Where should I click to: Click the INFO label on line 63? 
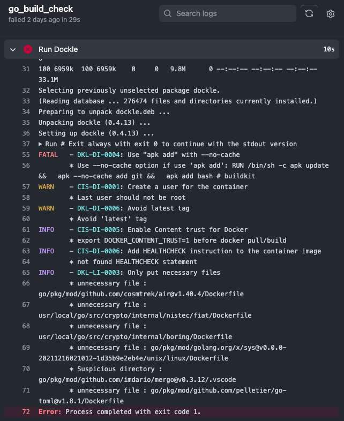(46, 251)
